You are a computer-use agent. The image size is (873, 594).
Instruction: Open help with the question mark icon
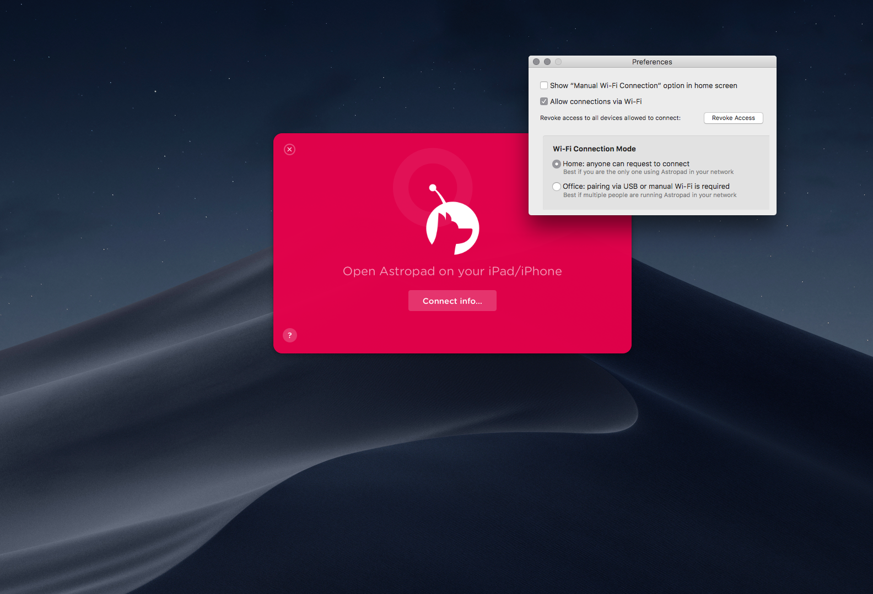pyautogui.click(x=290, y=335)
